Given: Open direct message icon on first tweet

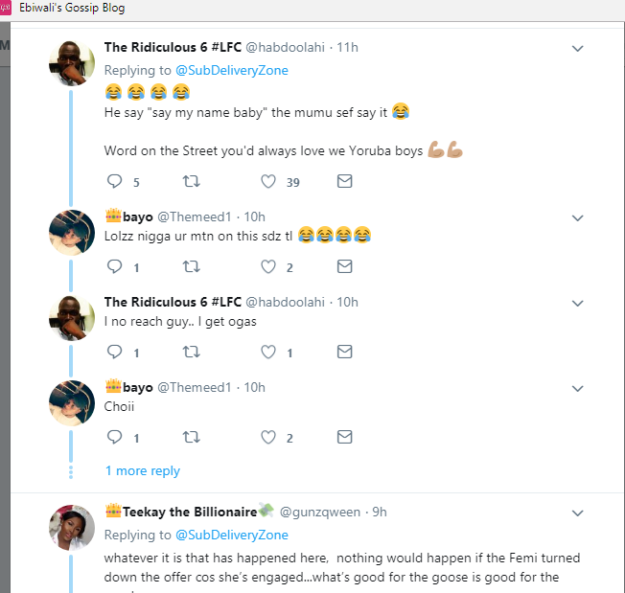Looking at the screenshot, I should (x=345, y=182).
